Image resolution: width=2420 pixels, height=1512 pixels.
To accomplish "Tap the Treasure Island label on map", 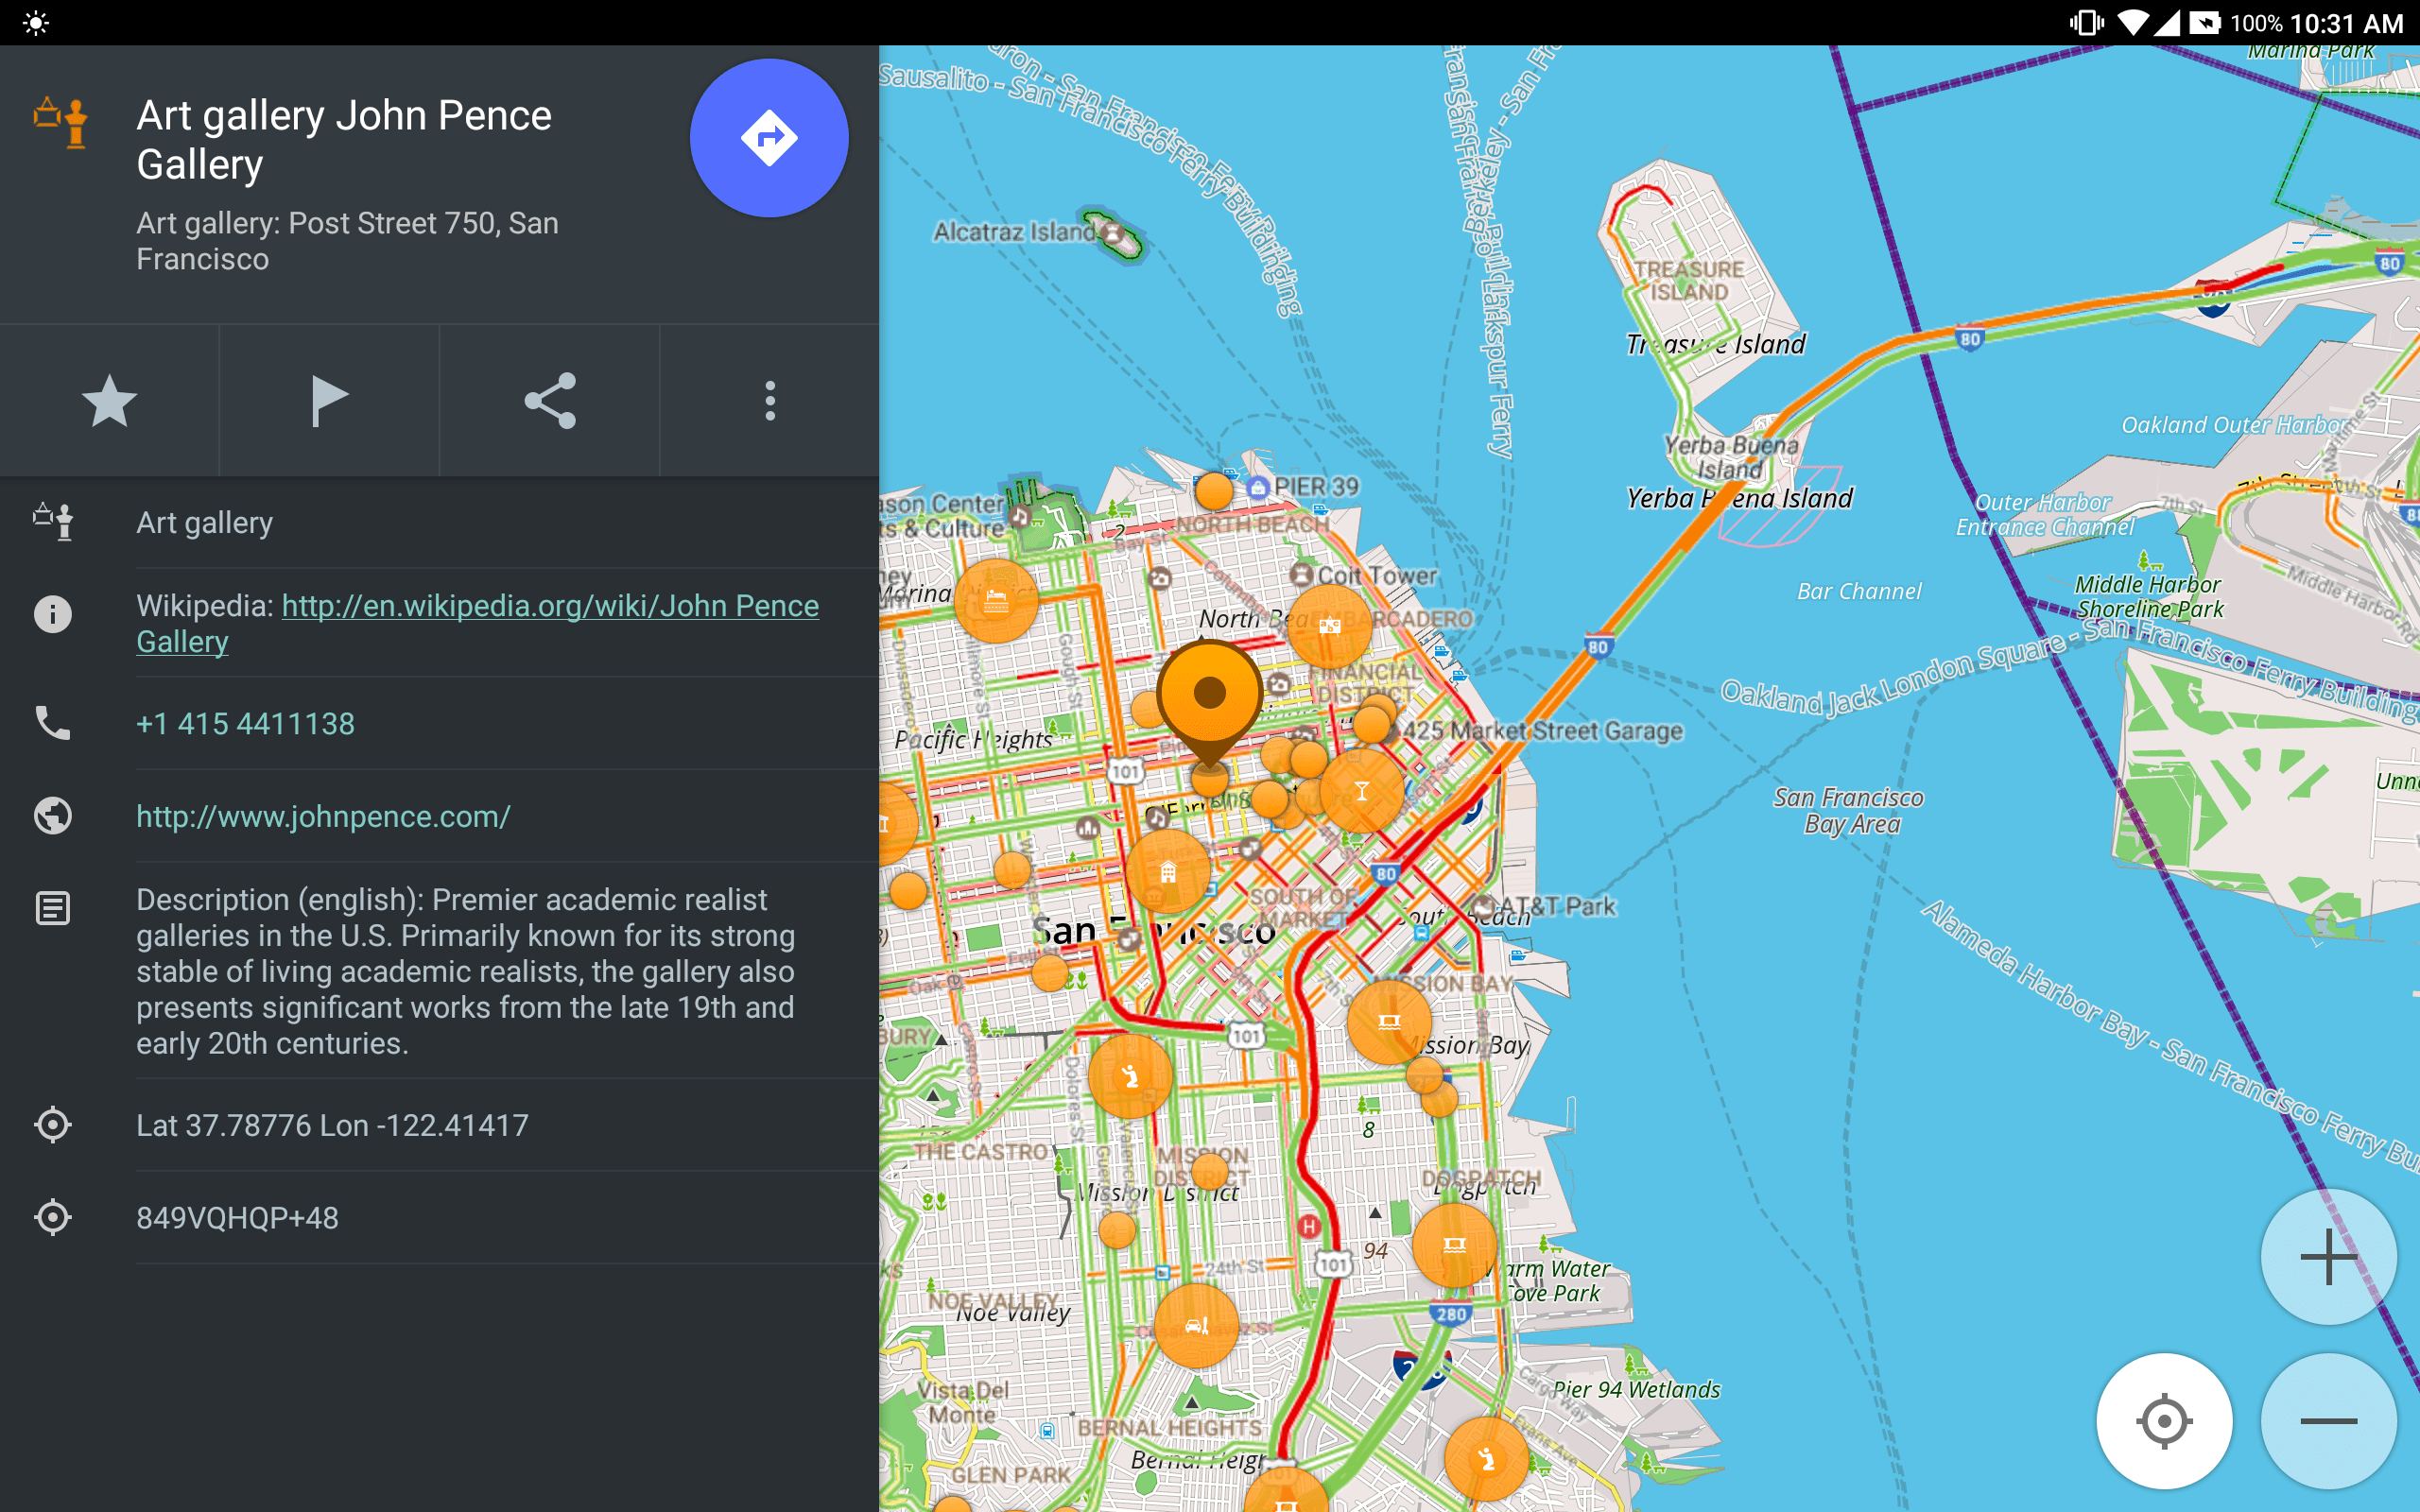I will click(x=1716, y=345).
